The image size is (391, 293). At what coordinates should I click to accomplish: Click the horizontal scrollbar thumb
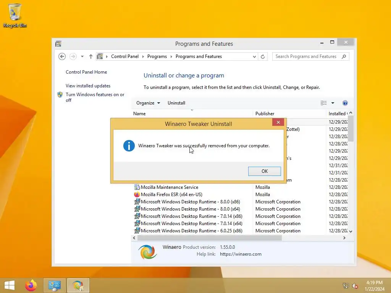(x=210, y=238)
